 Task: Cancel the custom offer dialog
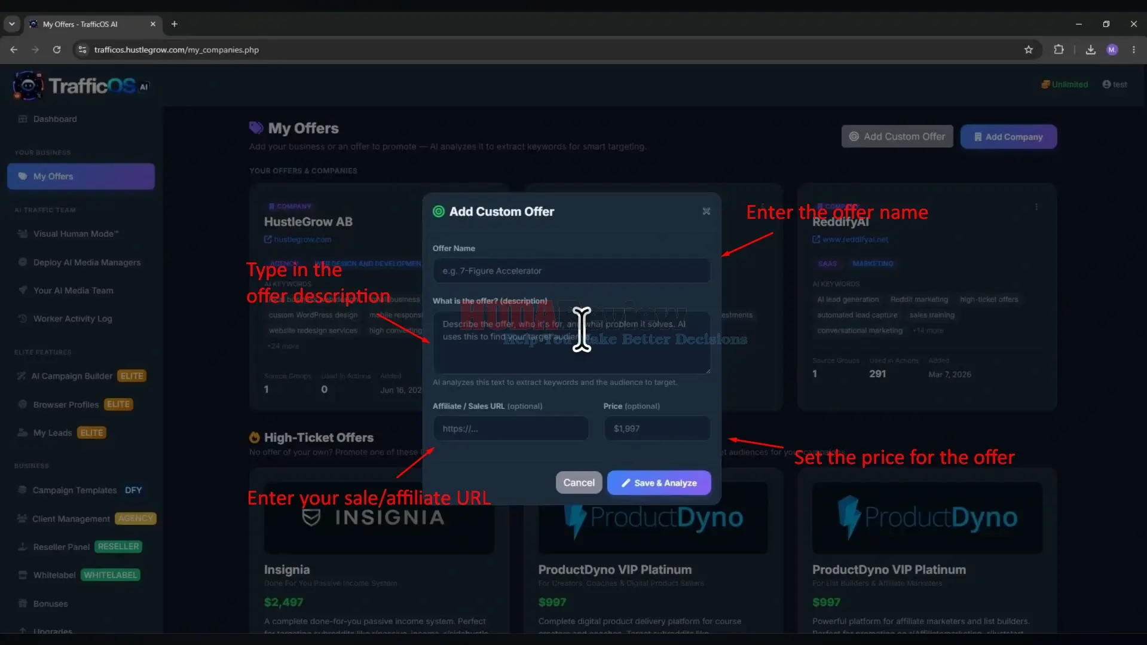coord(579,482)
